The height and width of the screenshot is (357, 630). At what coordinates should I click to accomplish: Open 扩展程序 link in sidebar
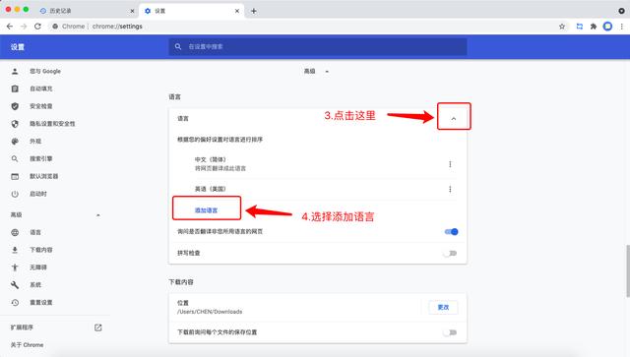[22, 327]
